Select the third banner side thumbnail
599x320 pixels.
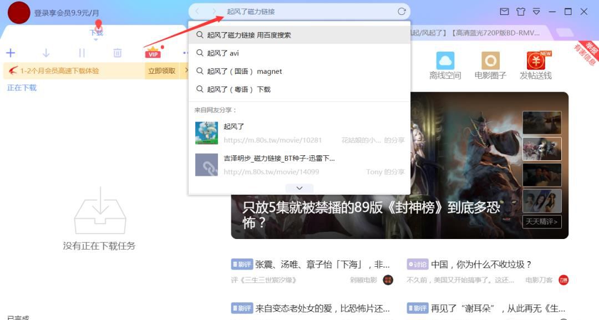point(542,175)
